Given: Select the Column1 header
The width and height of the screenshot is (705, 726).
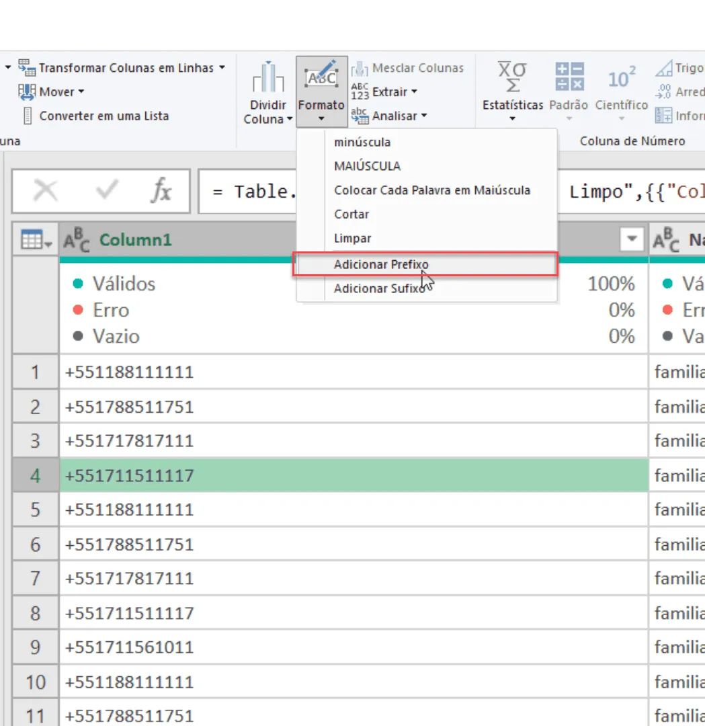Looking at the screenshot, I should (x=136, y=240).
